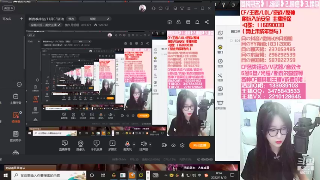
Task: Open Cortana circle on taskbar
Action: tap(92, 175)
